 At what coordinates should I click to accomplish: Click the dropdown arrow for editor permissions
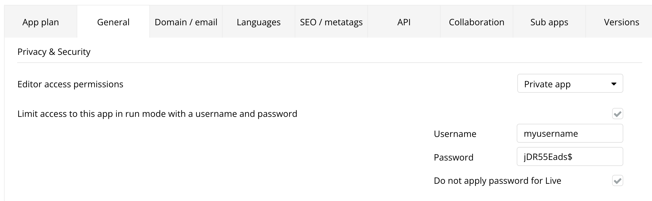pos(614,84)
